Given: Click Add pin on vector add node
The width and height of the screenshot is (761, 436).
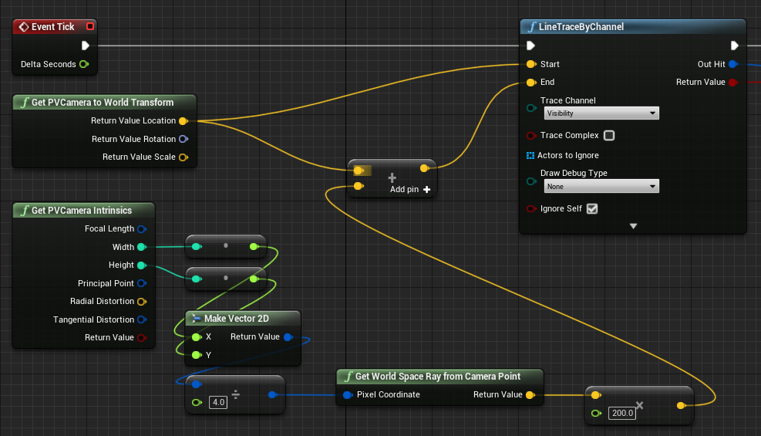Looking at the screenshot, I should click(410, 189).
